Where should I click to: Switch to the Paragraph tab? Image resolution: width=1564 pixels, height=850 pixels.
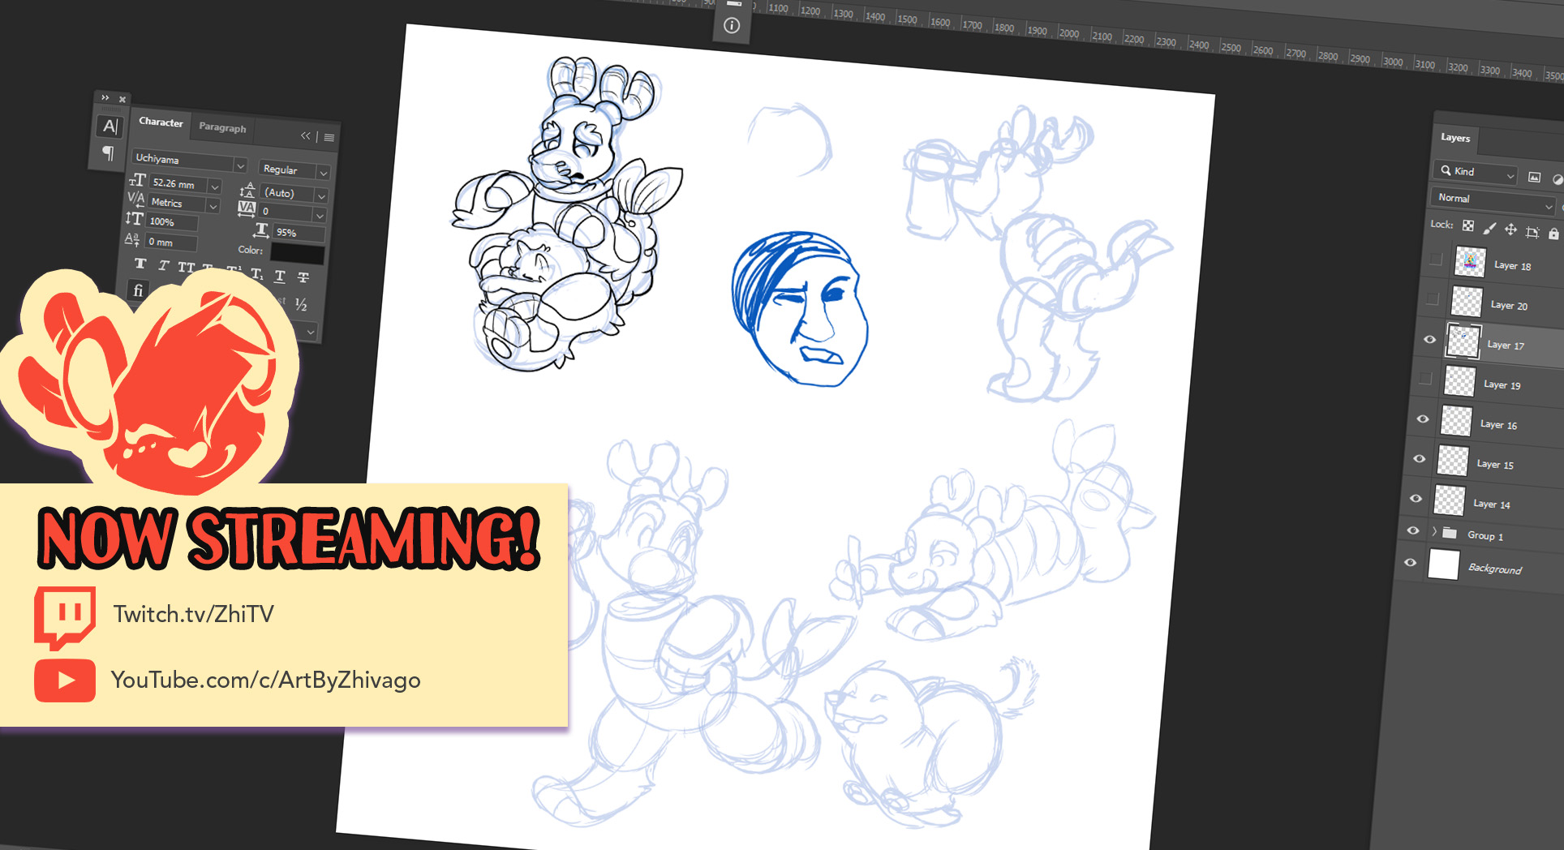[x=222, y=127]
